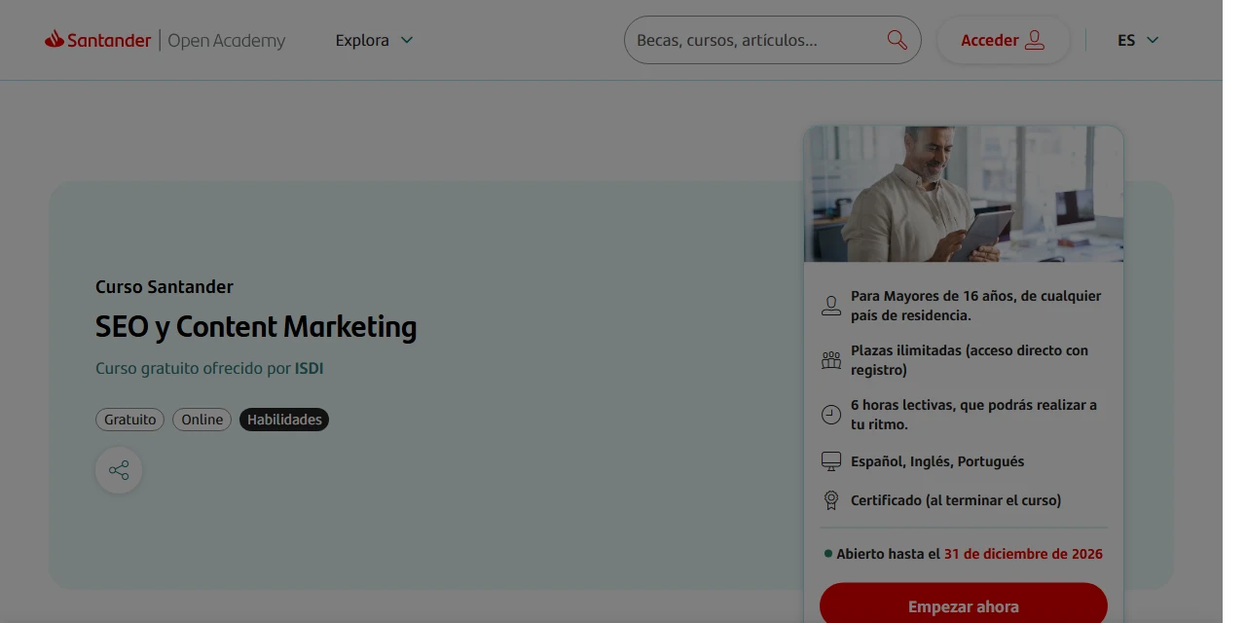Open the Open Academy home link

coord(227,40)
